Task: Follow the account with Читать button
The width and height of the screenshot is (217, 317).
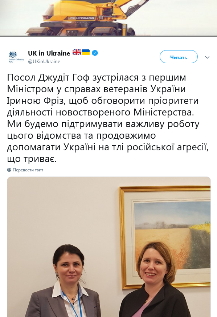Action: [179, 57]
